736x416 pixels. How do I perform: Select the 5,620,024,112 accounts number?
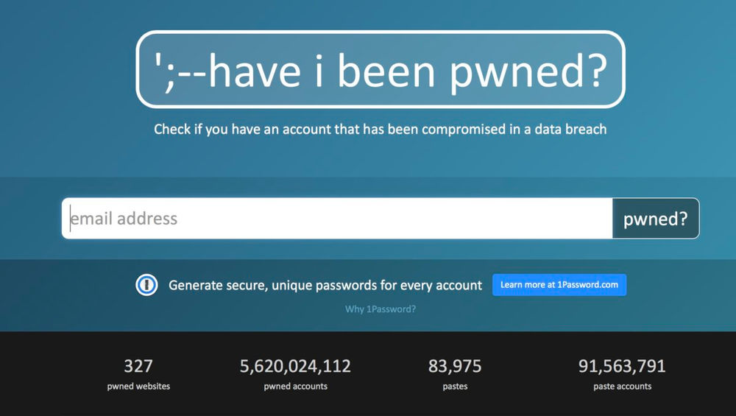click(x=295, y=366)
